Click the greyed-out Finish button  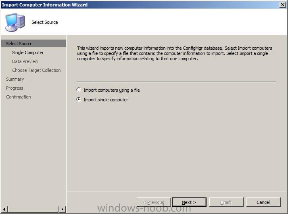pos(226,202)
